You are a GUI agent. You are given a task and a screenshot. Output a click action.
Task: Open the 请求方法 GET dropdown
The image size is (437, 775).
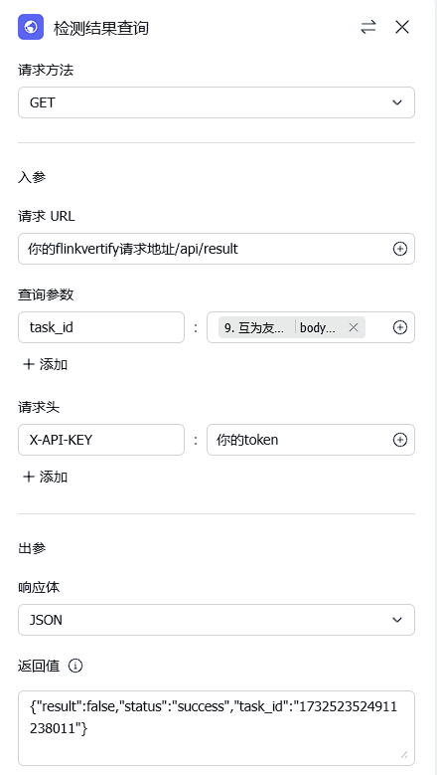coord(217,102)
